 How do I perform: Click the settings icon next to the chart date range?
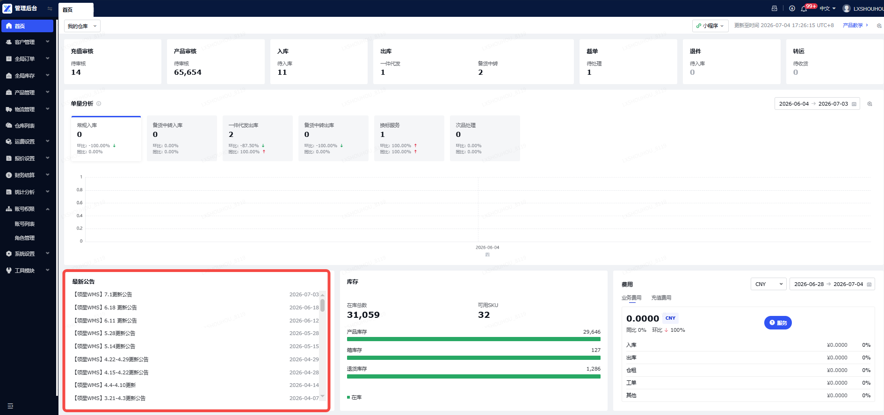click(870, 104)
